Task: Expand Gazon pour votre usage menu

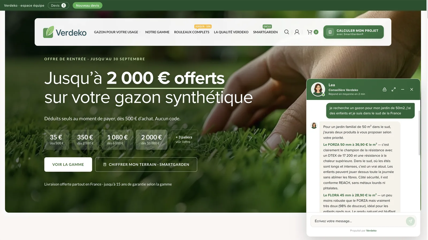Action: [117, 32]
